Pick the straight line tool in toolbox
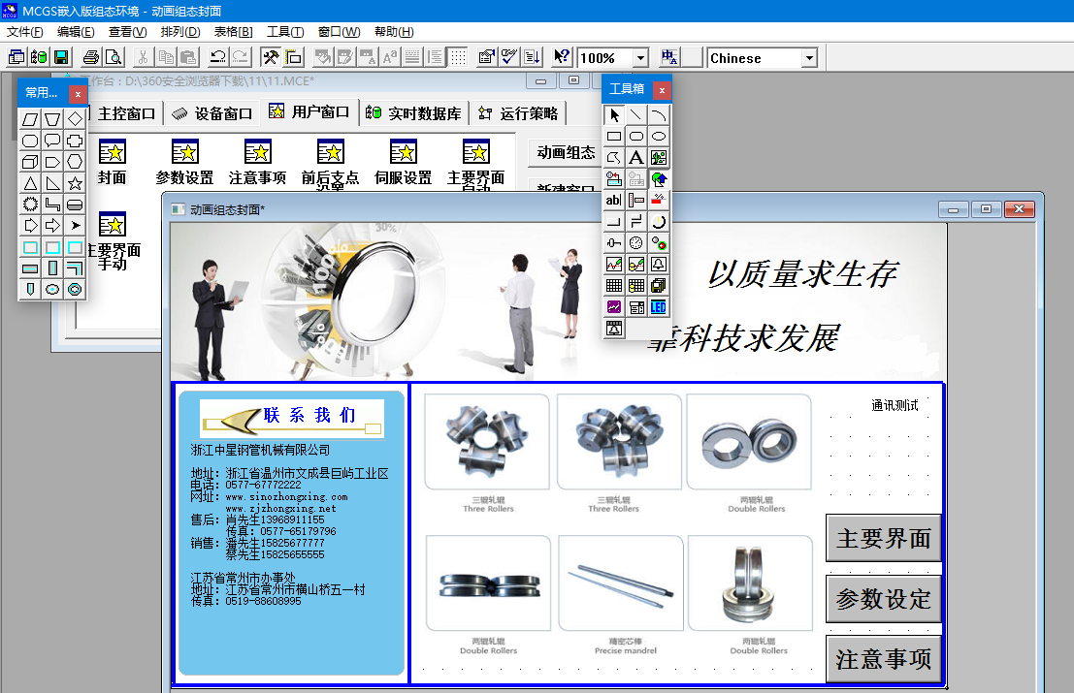Image resolution: width=1074 pixels, height=693 pixels. click(x=635, y=114)
